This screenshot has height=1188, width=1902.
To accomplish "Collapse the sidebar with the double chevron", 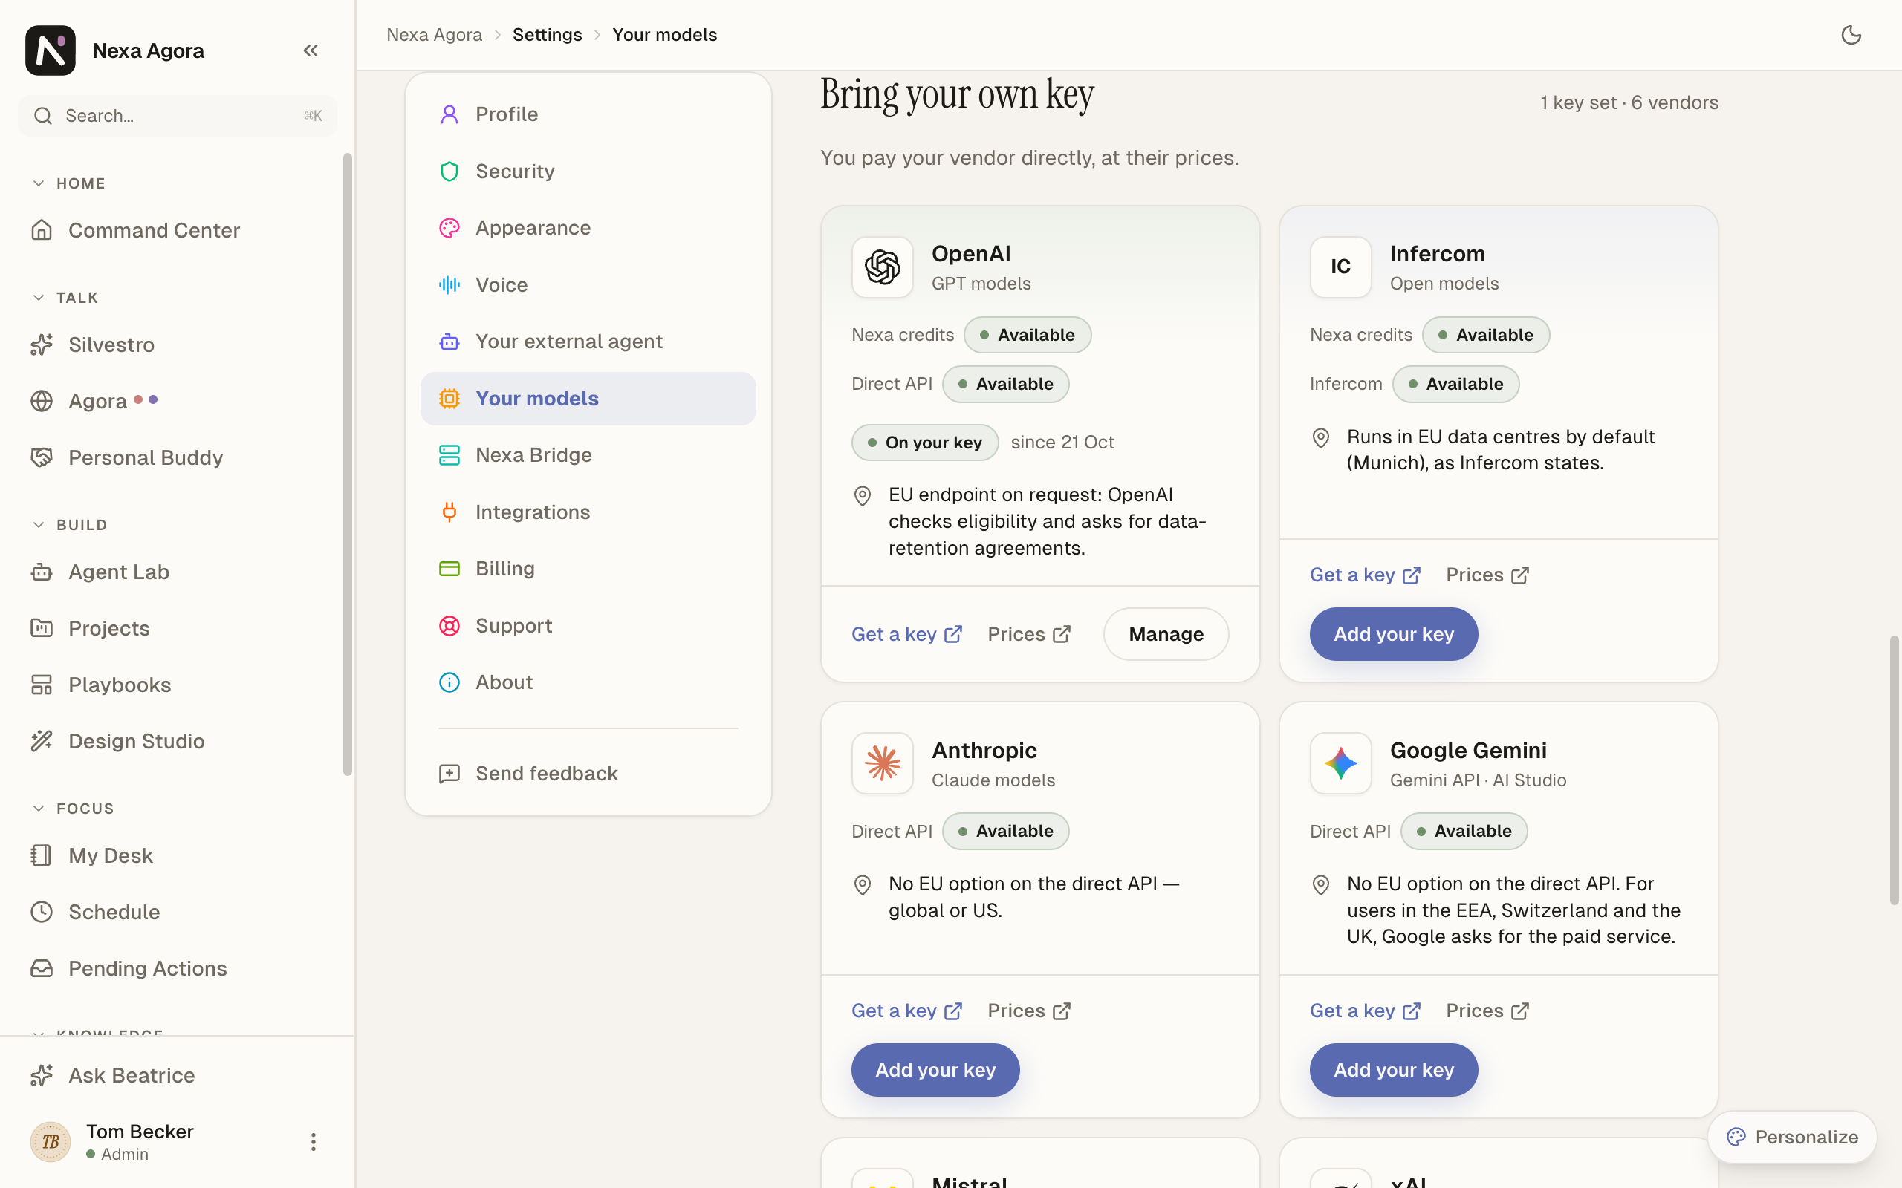I will point(311,50).
